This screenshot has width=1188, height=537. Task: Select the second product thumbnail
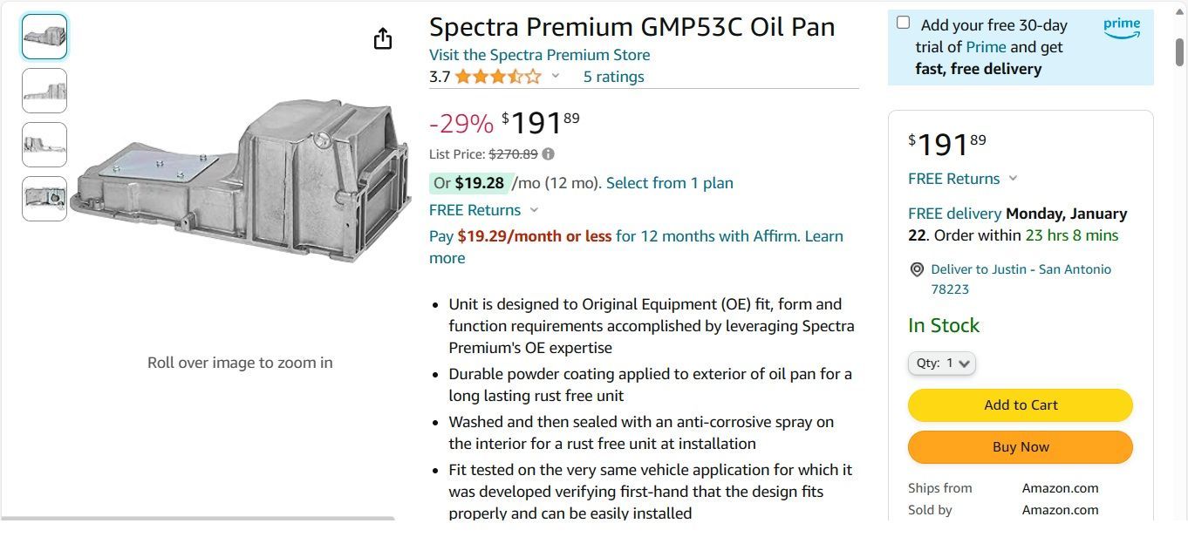click(x=44, y=91)
